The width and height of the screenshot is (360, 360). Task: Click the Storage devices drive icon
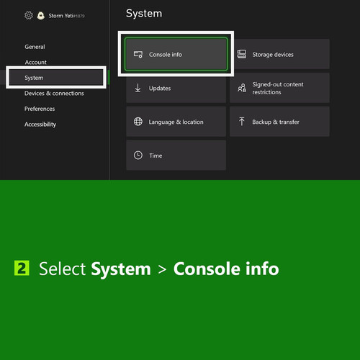pos(241,54)
